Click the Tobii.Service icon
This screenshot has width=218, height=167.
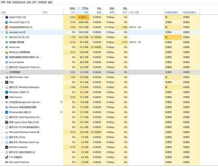pyautogui.click(x=7, y=97)
